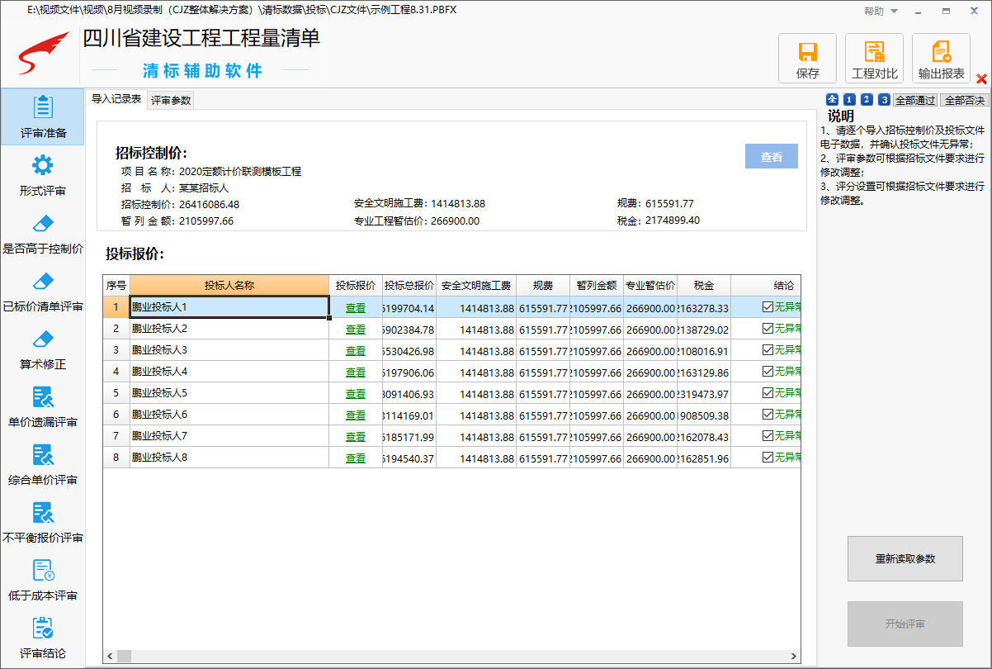Select the 鹏业投标人5 name cell
The image size is (992, 669).
(x=229, y=393)
